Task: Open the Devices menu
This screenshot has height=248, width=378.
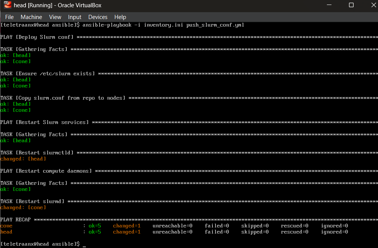Action: [x=98, y=17]
